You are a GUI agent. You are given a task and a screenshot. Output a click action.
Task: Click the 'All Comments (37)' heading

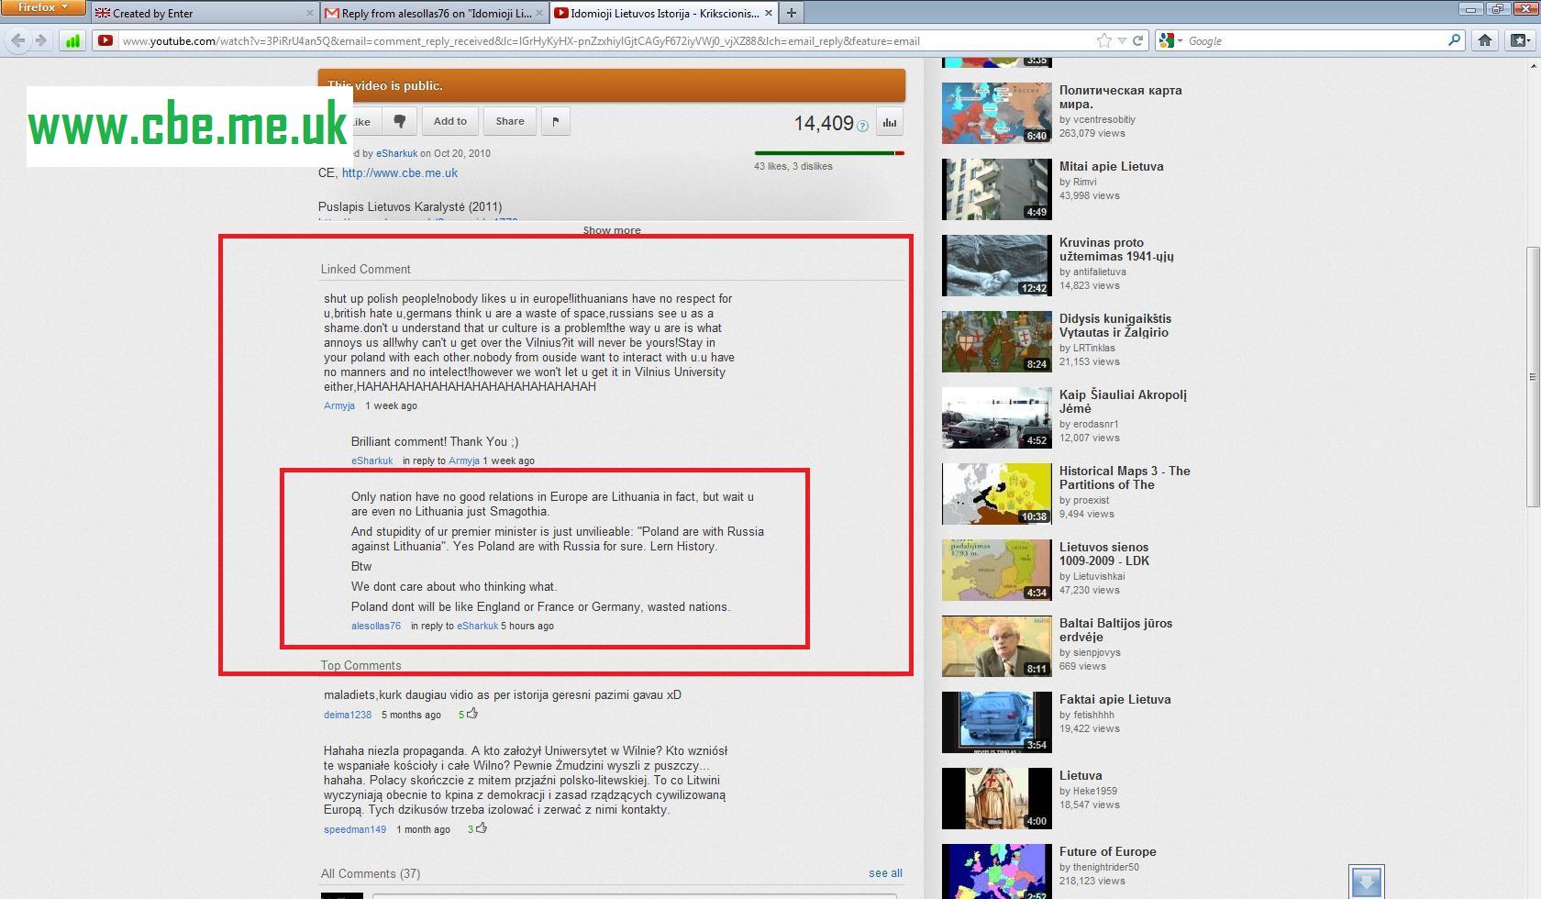[371, 873]
